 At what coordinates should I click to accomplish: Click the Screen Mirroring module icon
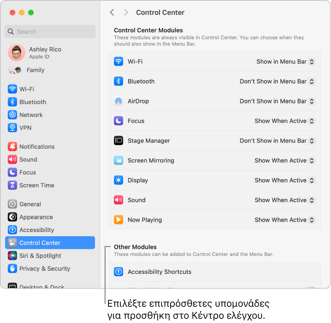coord(119,160)
